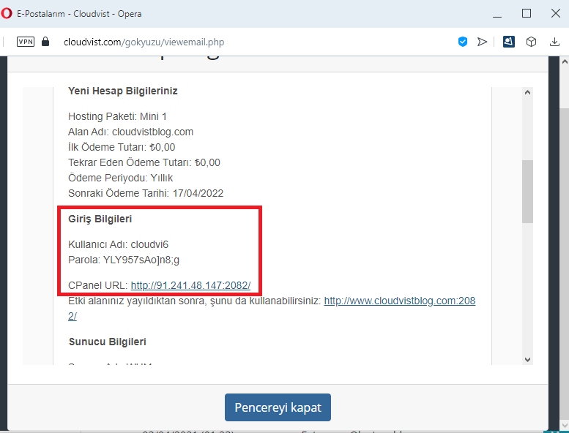
Task: Close the Opera window
Action: coord(556,13)
